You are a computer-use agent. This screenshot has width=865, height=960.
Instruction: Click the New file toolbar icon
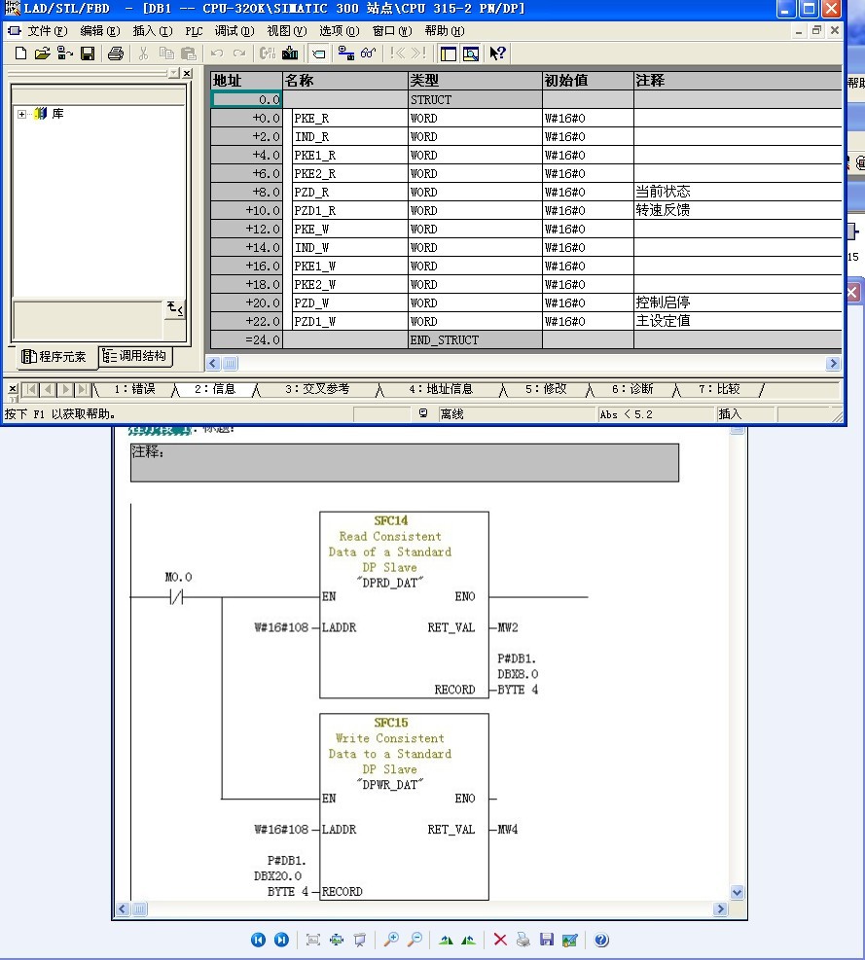(20, 53)
